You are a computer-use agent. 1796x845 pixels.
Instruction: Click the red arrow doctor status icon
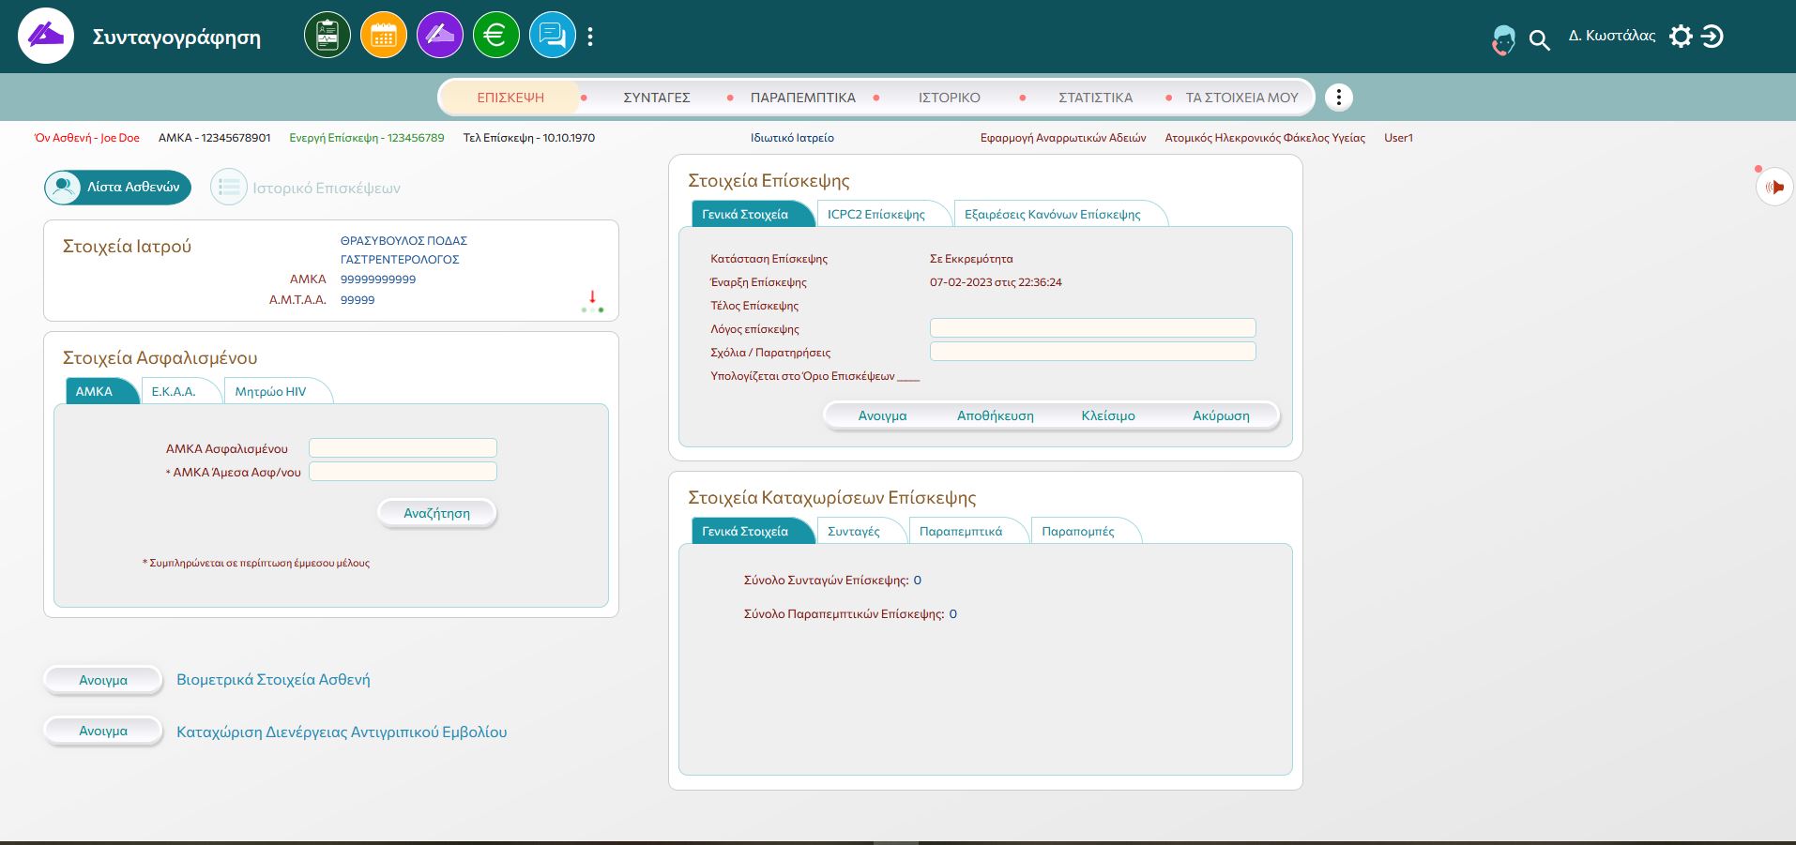pyautogui.click(x=592, y=301)
